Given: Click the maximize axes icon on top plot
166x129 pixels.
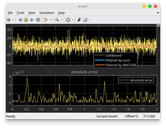Looking at the screenshot, I should point(158,25).
